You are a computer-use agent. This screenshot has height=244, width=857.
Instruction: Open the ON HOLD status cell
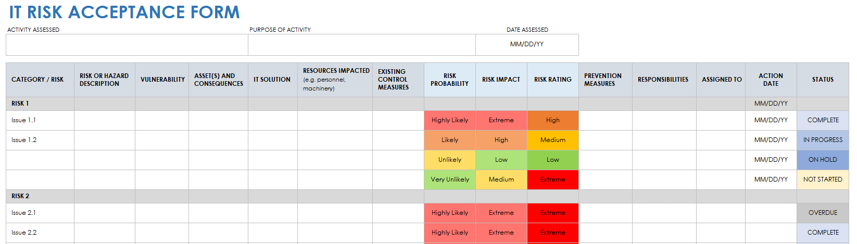[x=822, y=160]
